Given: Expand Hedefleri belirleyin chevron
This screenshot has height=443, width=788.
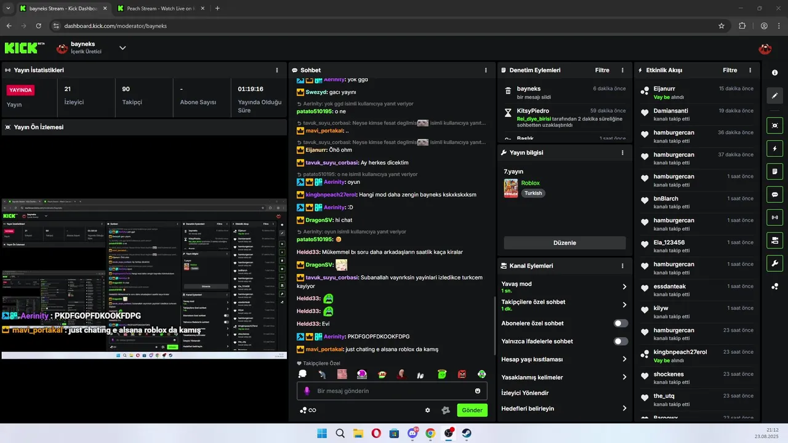Looking at the screenshot, I should pyautogui.click(x=624, y=408).
